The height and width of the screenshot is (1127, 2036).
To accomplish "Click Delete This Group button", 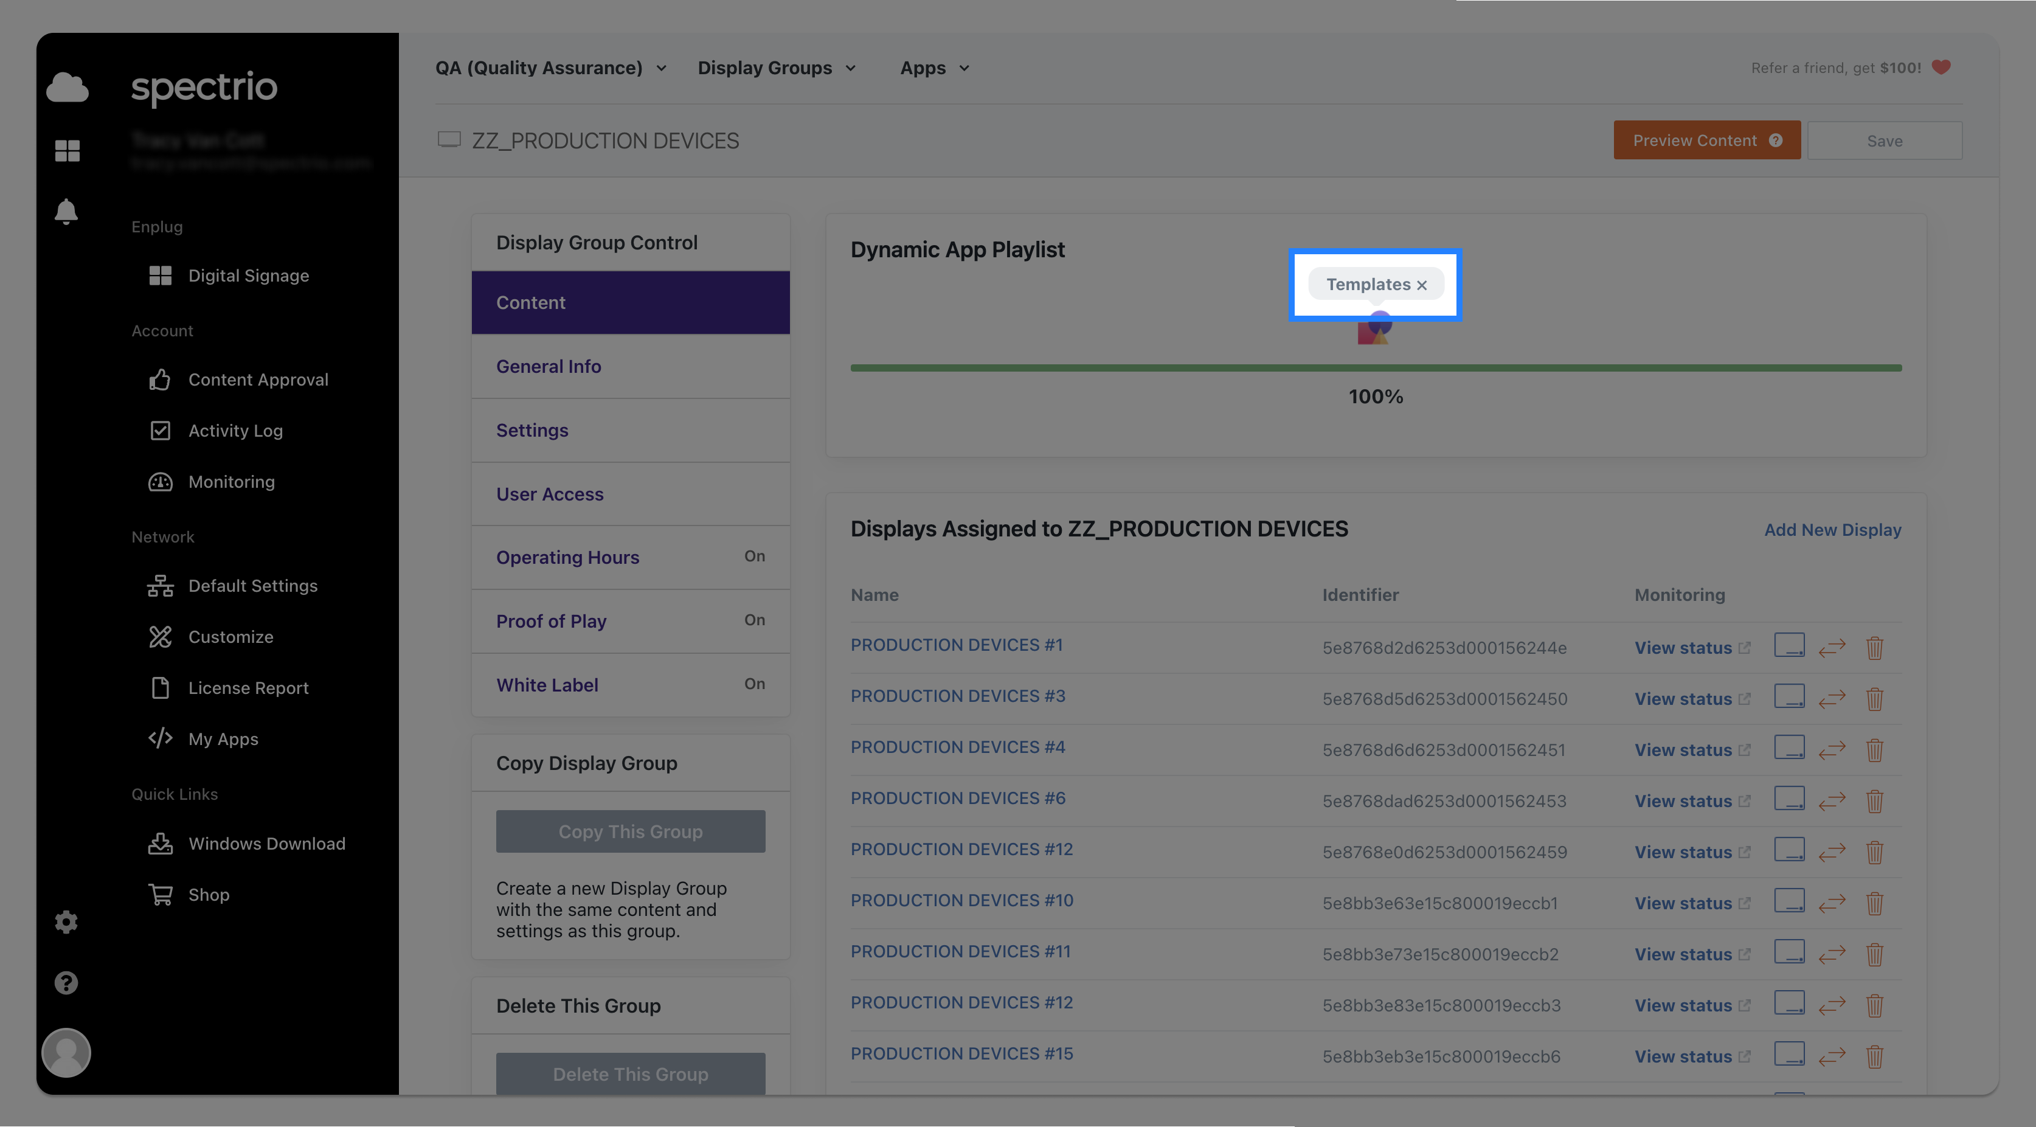I will (630, 1073).
